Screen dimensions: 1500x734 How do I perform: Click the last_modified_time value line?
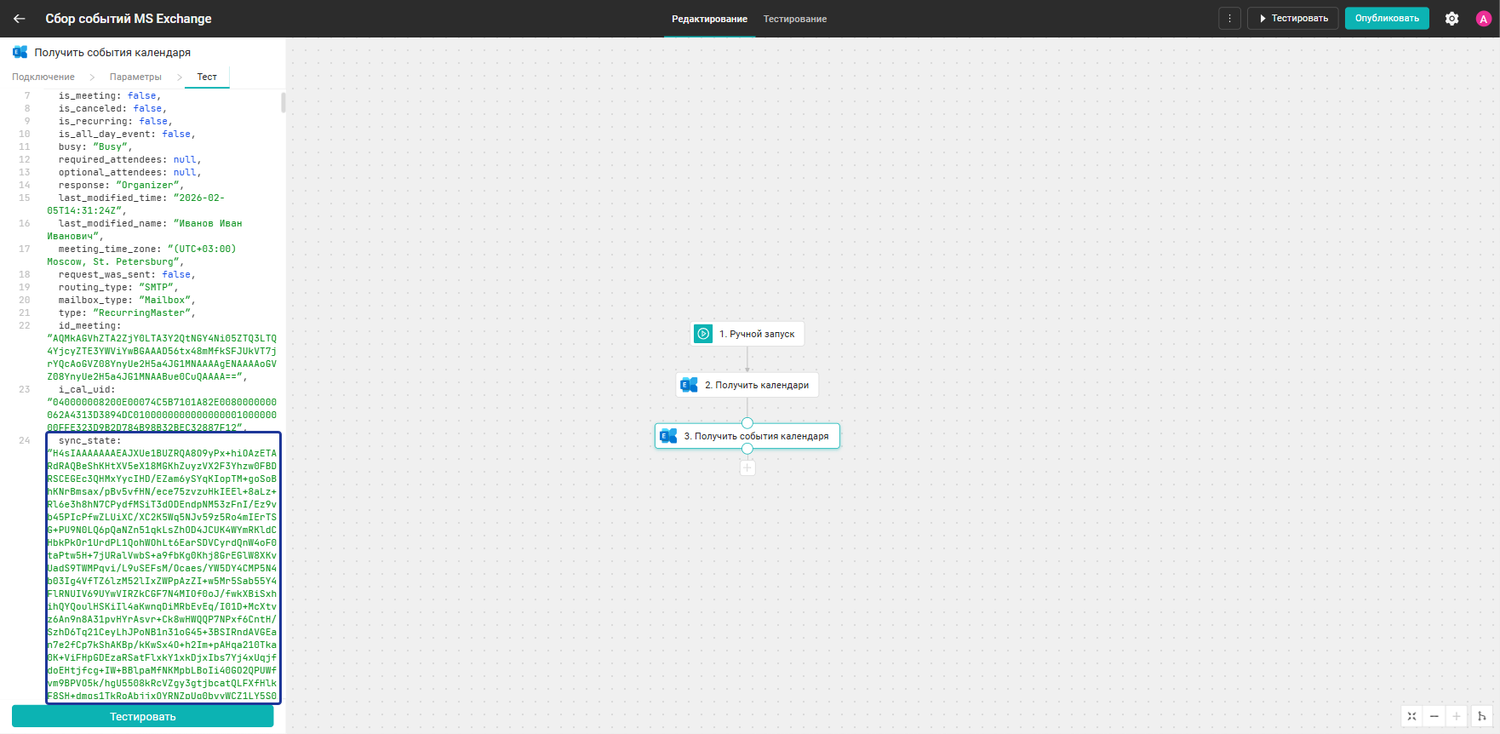[x=136, y=204]
